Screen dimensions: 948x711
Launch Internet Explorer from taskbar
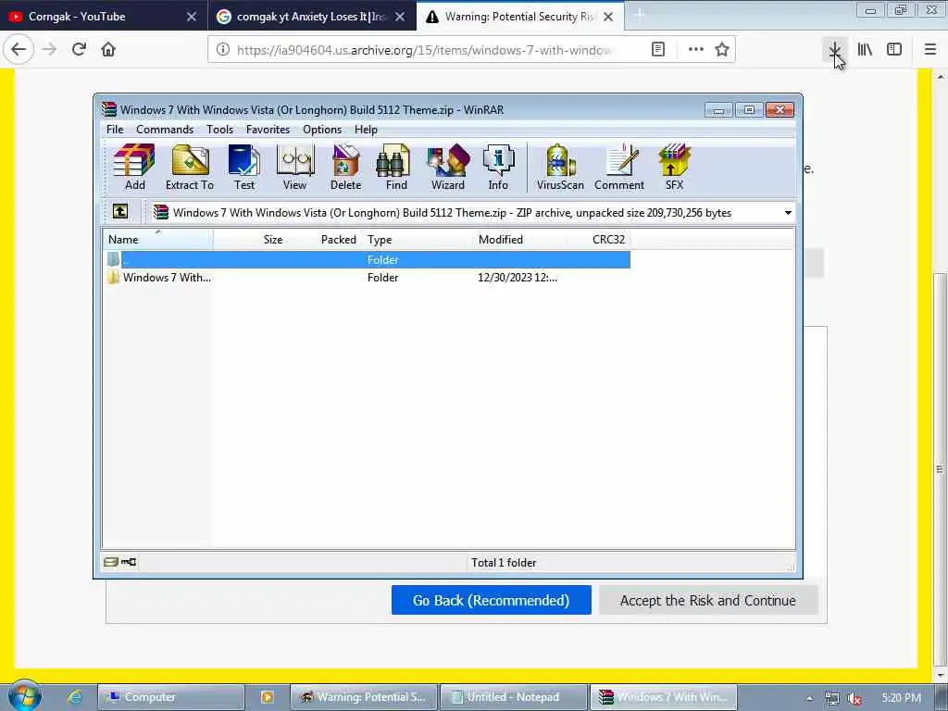(74, 697)
